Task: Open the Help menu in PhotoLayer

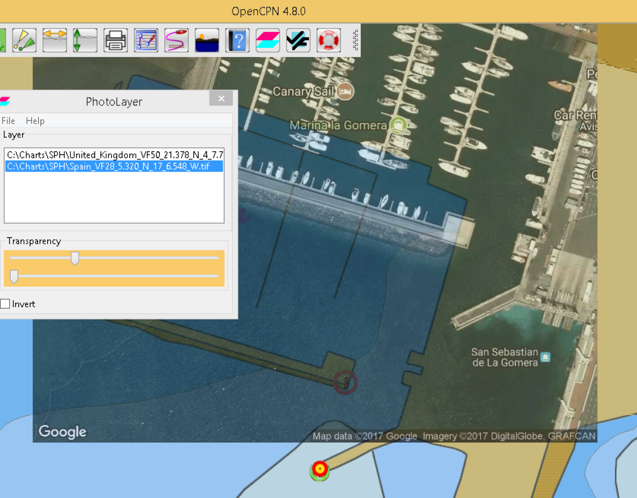Action: click(x=35, y=121)
